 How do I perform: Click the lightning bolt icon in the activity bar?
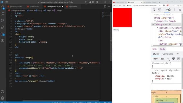[3, 40]
